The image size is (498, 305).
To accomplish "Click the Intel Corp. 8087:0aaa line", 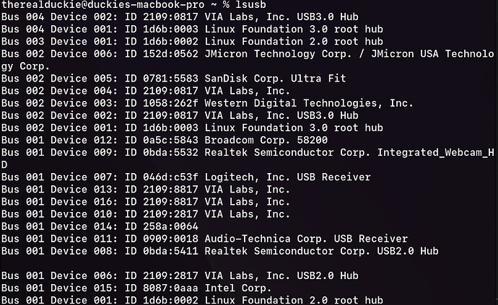I will 136,288.
